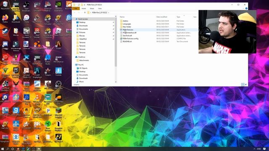This screenshot has width=269, height=151.
Task: Sort files by Name column header
Action: click(122, 17)
